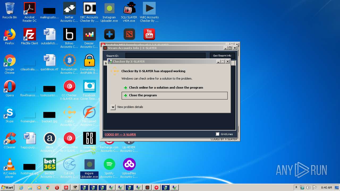Open Bohoo Accounts Checker icon

coord(69,38)
